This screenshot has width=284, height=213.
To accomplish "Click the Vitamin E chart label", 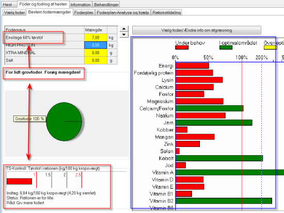I will tap(163, 187).
